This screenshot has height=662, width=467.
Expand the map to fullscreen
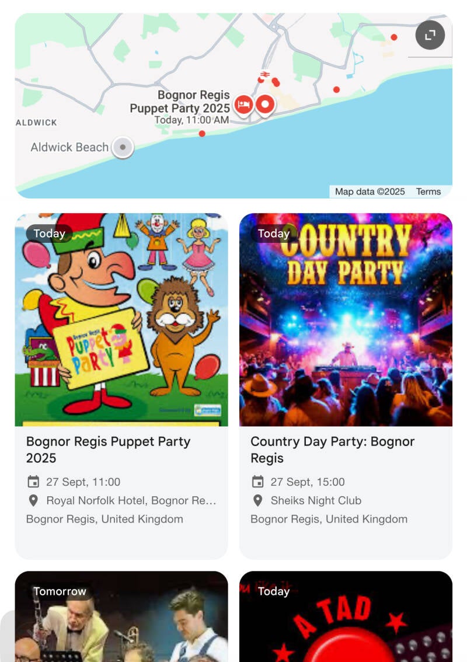tap(430, 36)
